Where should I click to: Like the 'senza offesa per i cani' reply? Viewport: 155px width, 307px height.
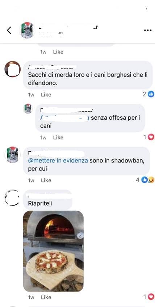pos(58,137)
